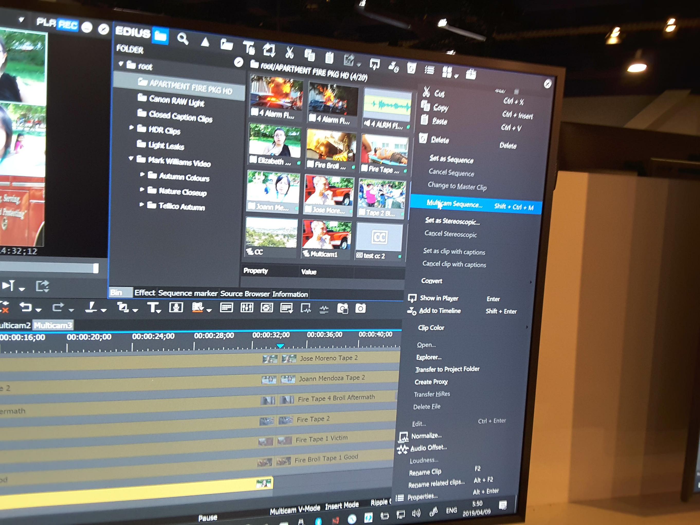Open Clip Color submenu
This screenshot has width=700, height=525.
click(x=431, y=328)
